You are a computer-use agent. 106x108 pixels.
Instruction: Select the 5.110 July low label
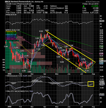click(x=87, y=71)
